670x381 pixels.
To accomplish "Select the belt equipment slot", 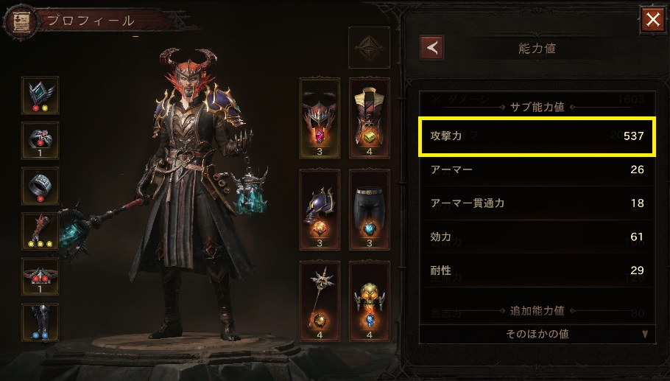I will (40, 276).
